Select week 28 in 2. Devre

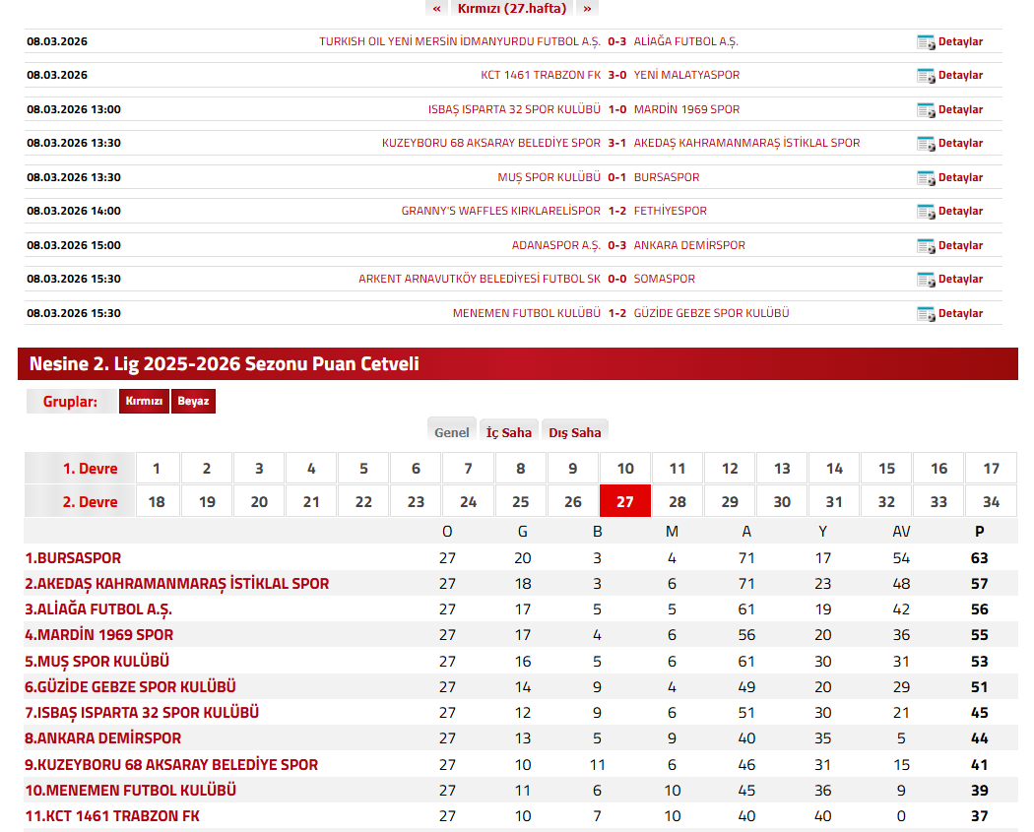pos(678,502)
